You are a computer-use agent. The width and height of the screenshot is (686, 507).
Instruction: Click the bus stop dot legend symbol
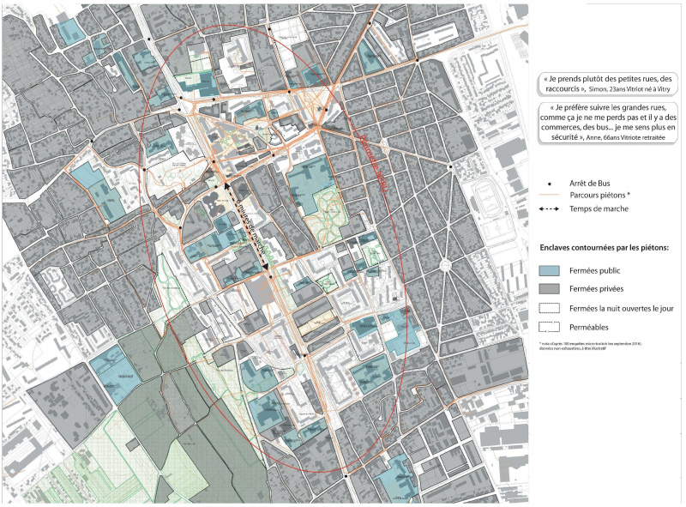click(x=549, y=184)
